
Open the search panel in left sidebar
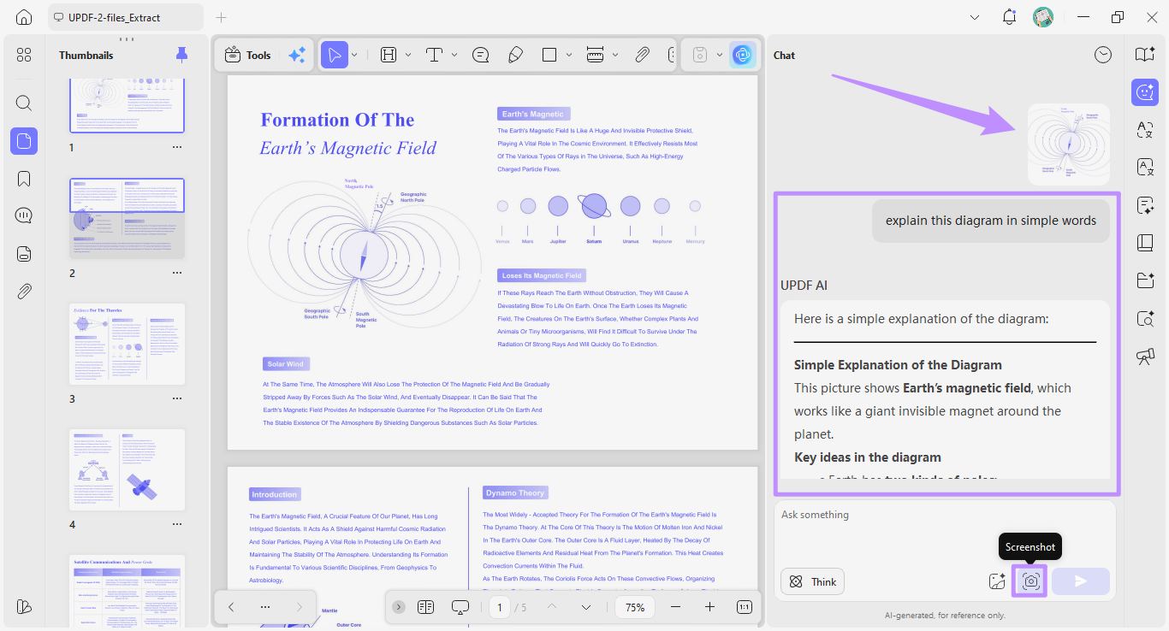[x=24, y=103]
